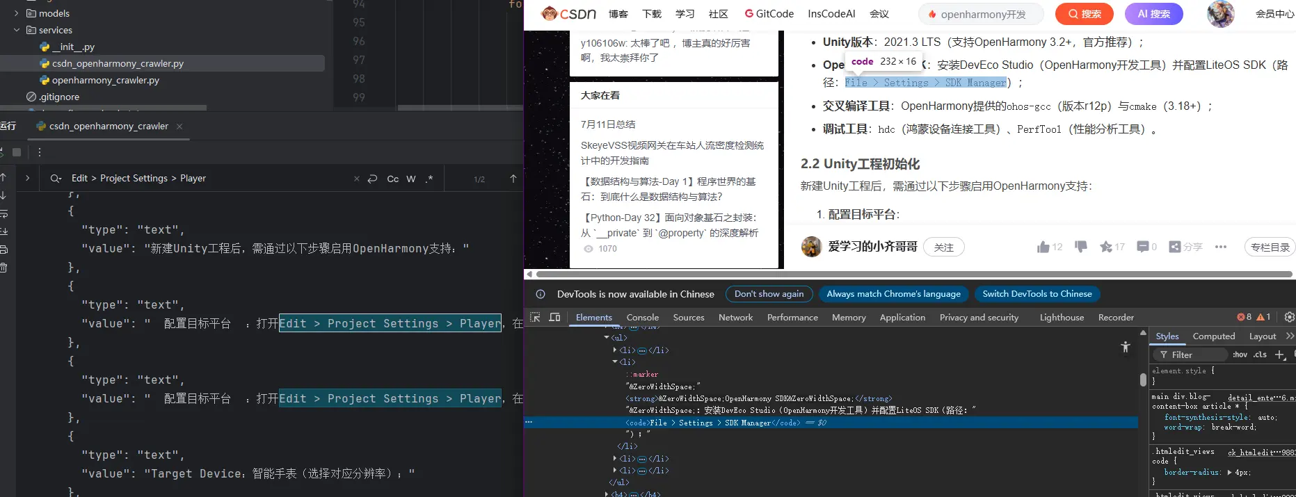The width and height of the screenshot is (1296, 497).
Task: Toggle match case Cc in search bar
Action: point(393,179)
